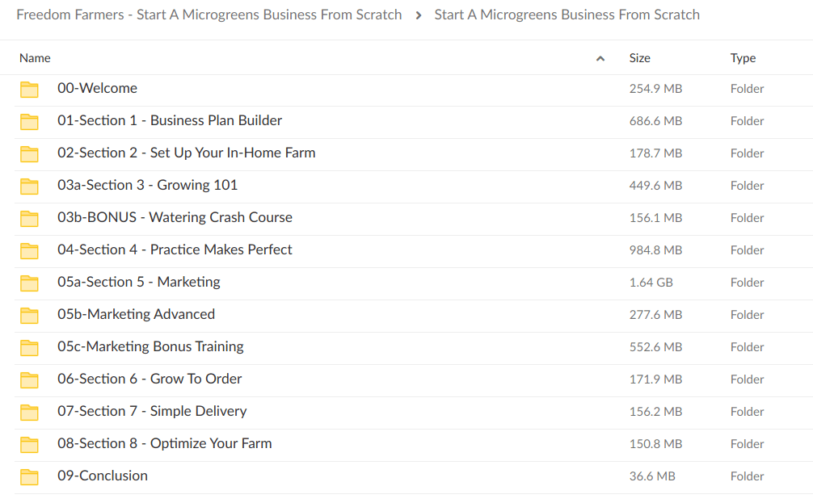813x503 pixels.
Task: Click the 00-Welcome folder icon
Action: (29, 90)
